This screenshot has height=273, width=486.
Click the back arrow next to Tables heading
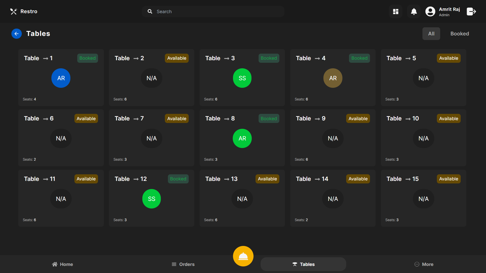click(16, 33)
